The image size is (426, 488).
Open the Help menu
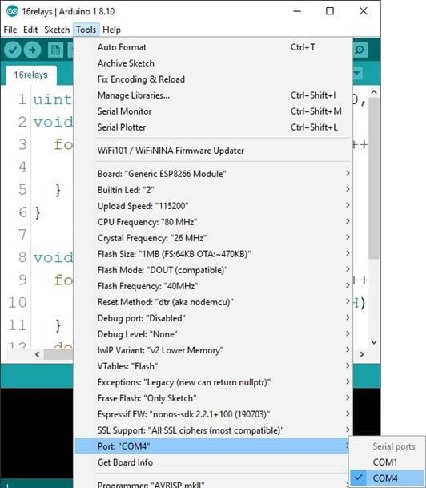[x=111, y=30]
